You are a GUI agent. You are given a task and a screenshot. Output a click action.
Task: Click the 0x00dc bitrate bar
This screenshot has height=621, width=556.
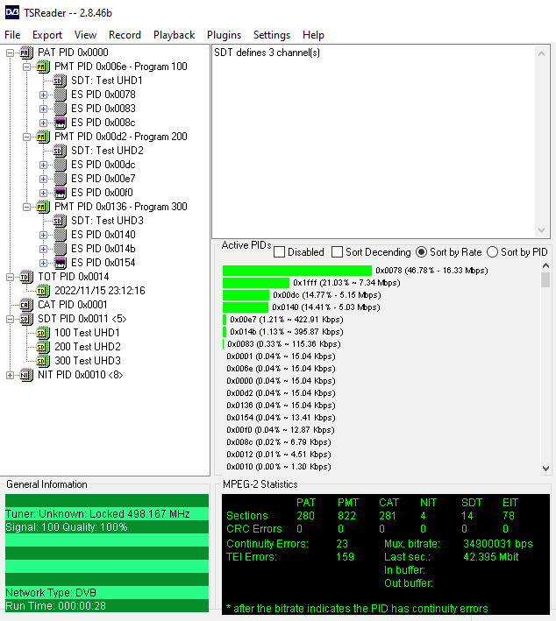[246, 295]
